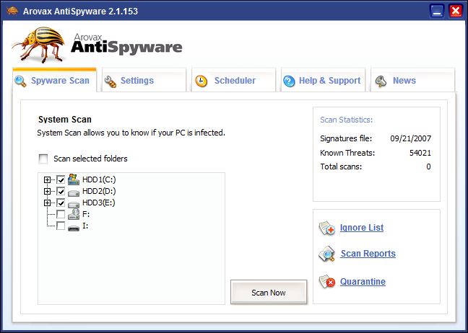Minimize the Arovax AntiSpyware window

437,12
